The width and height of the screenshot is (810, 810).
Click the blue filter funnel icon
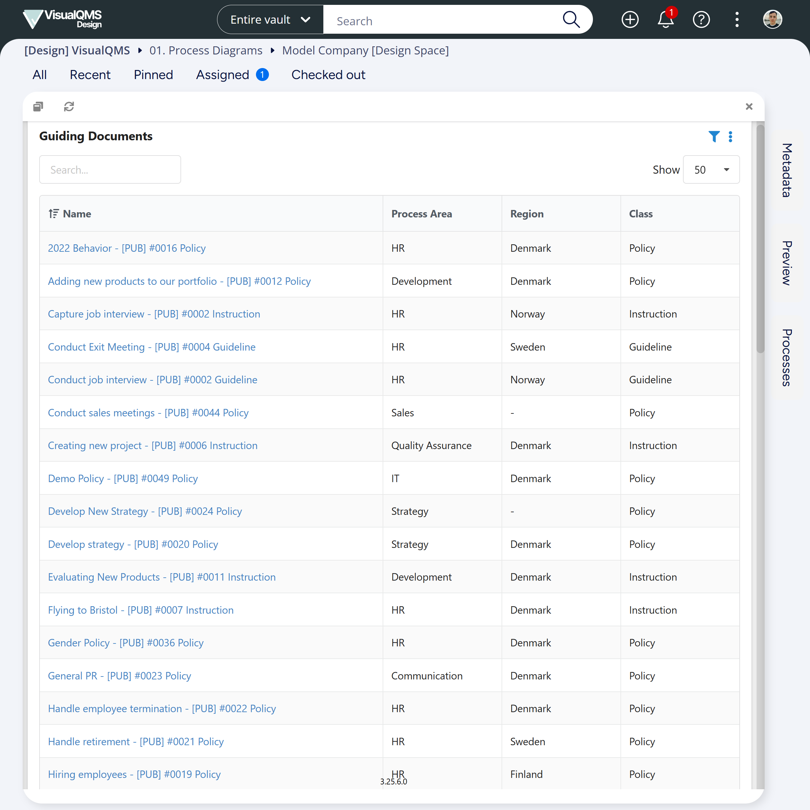click(713, 136)
